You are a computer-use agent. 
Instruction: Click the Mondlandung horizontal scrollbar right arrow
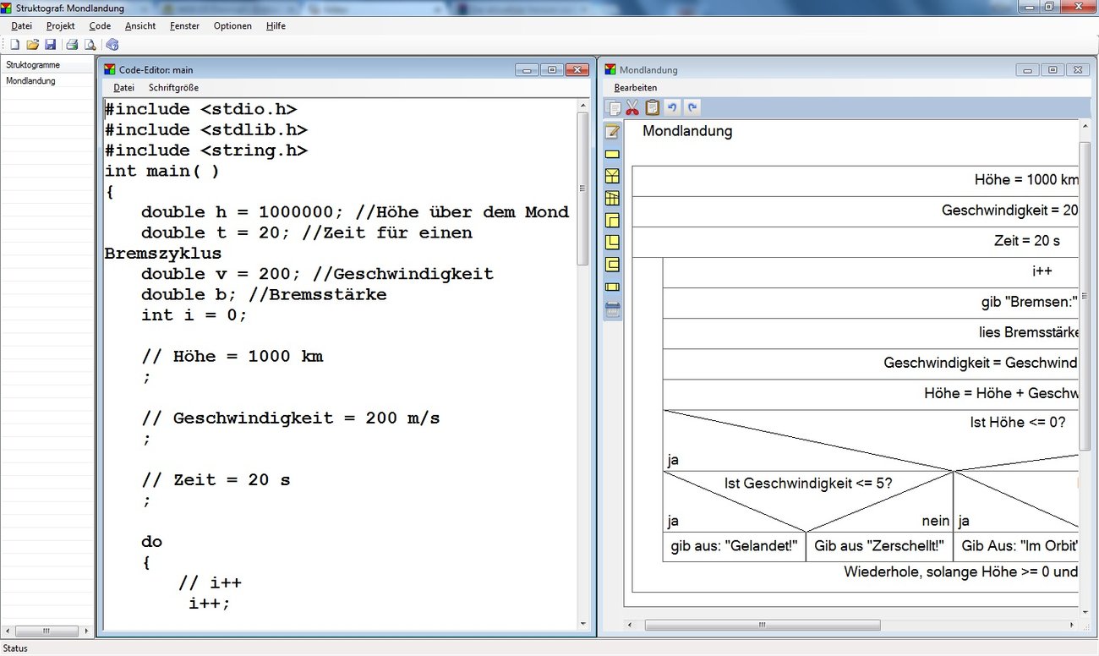(1071, 626)
